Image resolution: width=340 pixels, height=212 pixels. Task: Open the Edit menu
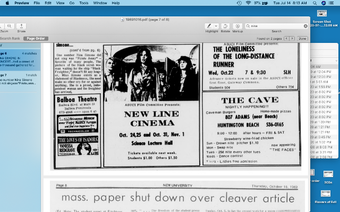(48, 3)
